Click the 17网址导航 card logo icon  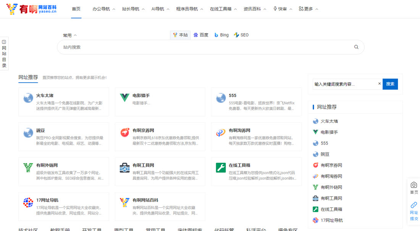[28, 202]
